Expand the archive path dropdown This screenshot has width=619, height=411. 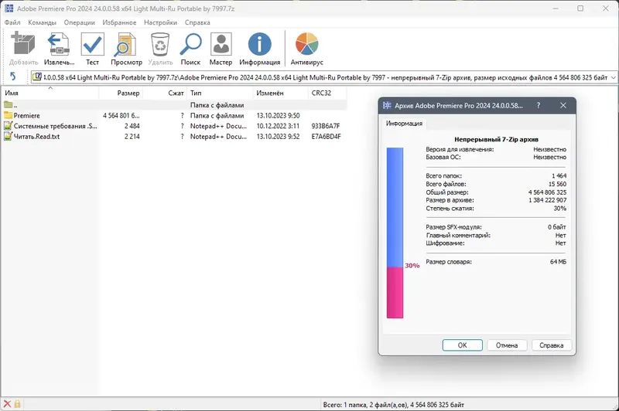pyautogui.click(x=614, y=77)
